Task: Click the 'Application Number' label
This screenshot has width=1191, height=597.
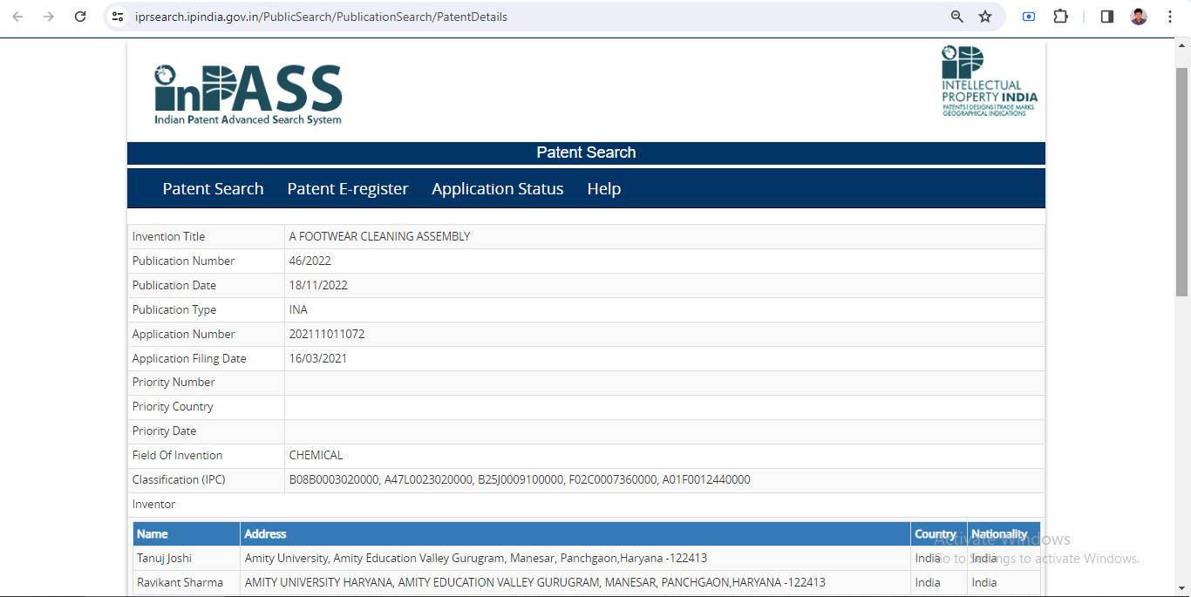Action: point(183,334)
